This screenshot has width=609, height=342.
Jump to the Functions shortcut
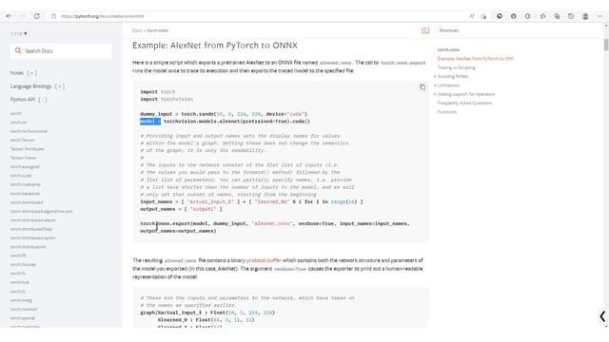[447, 112]
